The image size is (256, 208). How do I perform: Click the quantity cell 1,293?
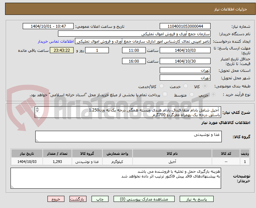(x=57, y=162)
